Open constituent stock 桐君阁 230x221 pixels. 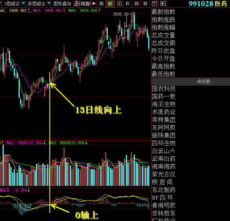pyautogui.click(x=162, y=182)
